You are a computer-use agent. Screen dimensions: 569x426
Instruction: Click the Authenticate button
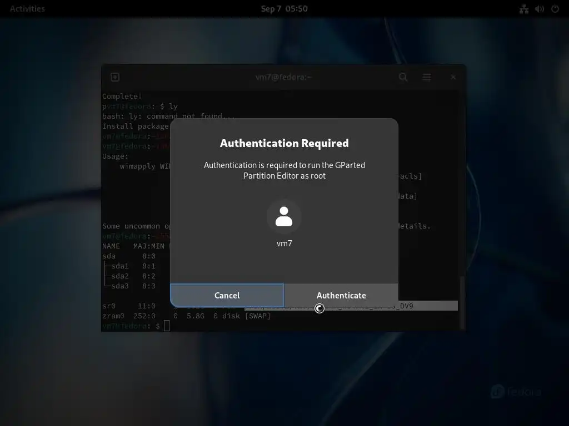341,295
